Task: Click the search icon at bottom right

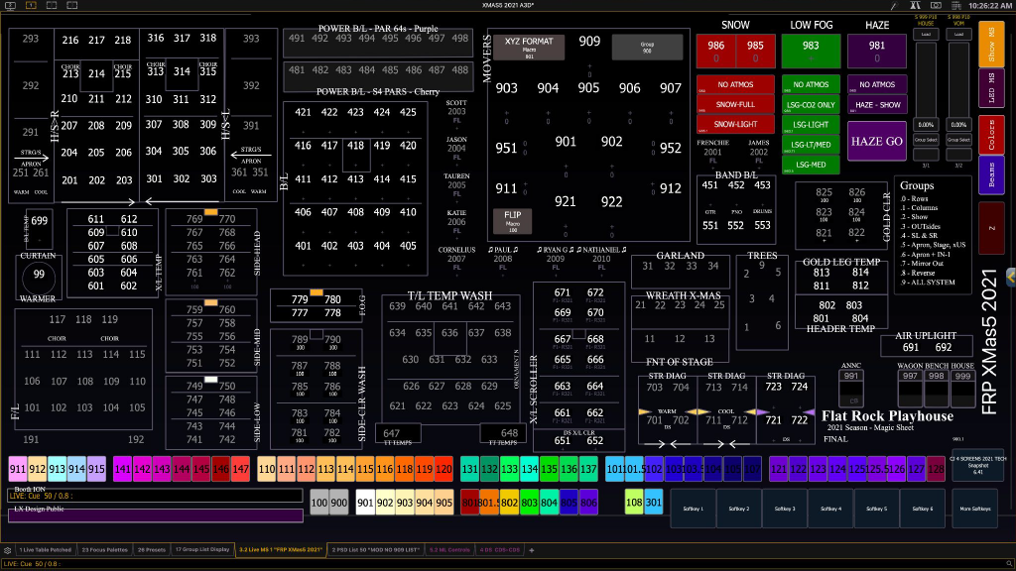Action: click(x=1009, y=564)
